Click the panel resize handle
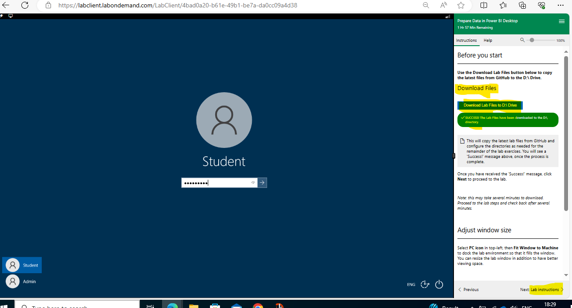572x308 pixels. coord(454,155)
